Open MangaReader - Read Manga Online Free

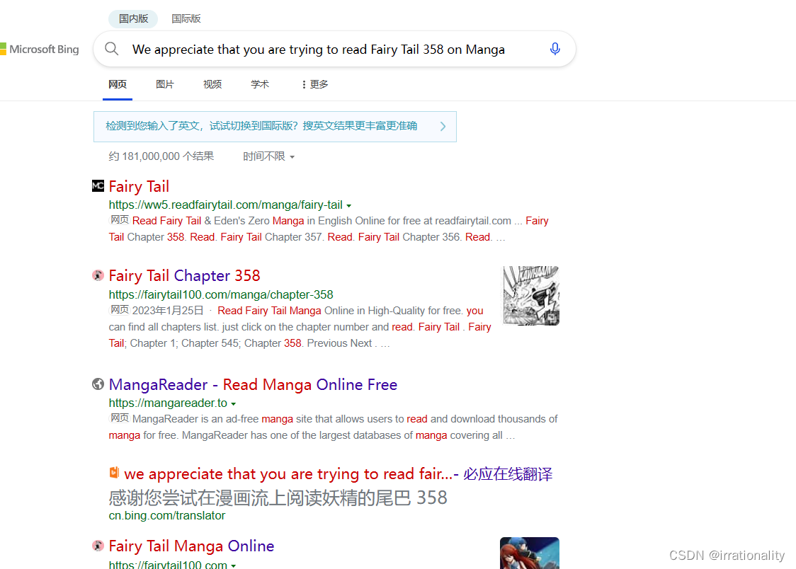click(x=253, y=384)
